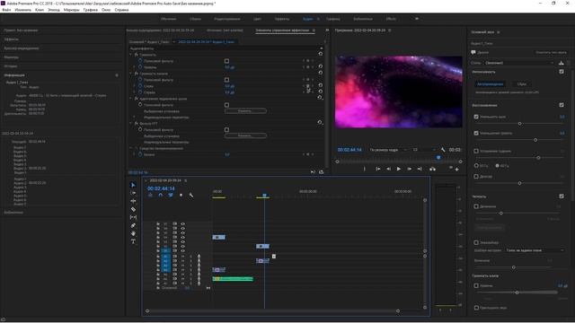This screenshot has width=575, height=323.
Task: Toggle timeline snapping magnet icon
Action: (160, 196)
